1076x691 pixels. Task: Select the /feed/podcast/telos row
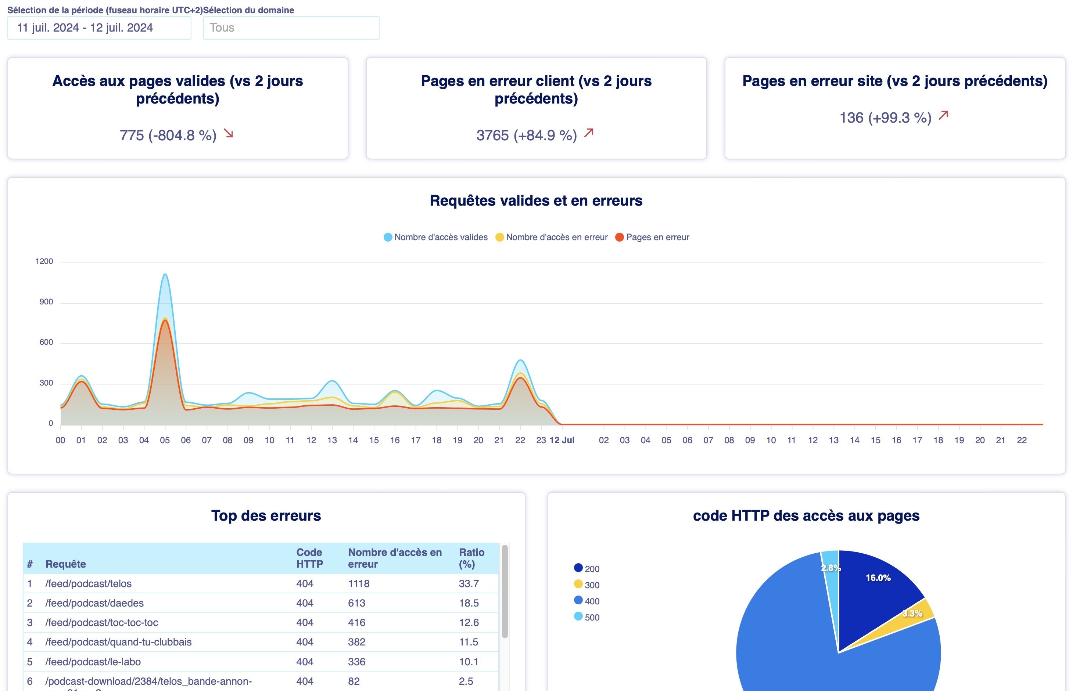(x=89, y=584)
